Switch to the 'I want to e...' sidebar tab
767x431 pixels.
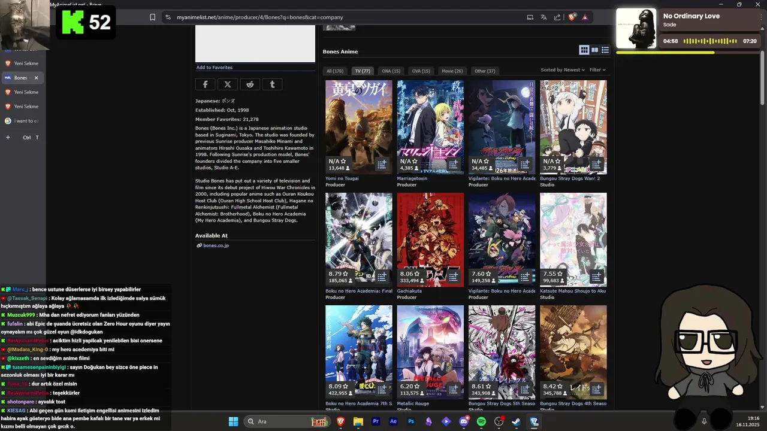(22, 121)
